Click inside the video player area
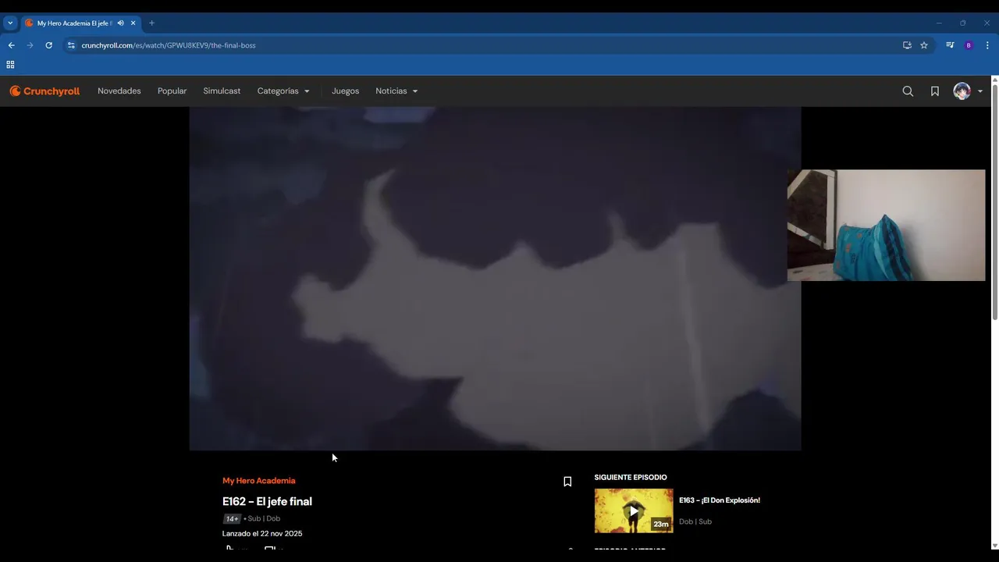999x562 pixels. [495, 279]
